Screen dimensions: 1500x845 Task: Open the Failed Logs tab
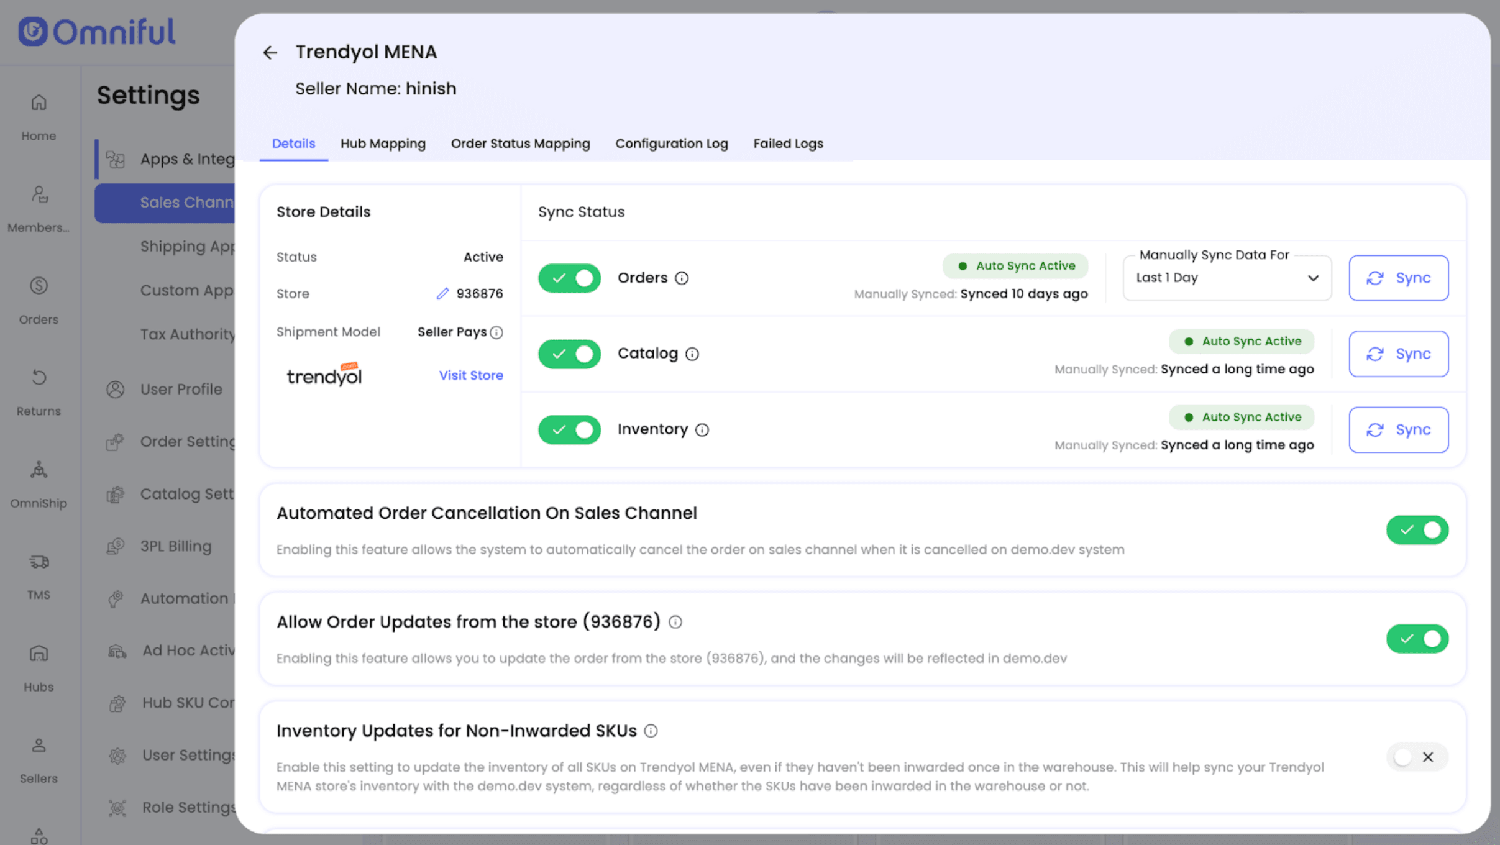click(x=788, y=144)
